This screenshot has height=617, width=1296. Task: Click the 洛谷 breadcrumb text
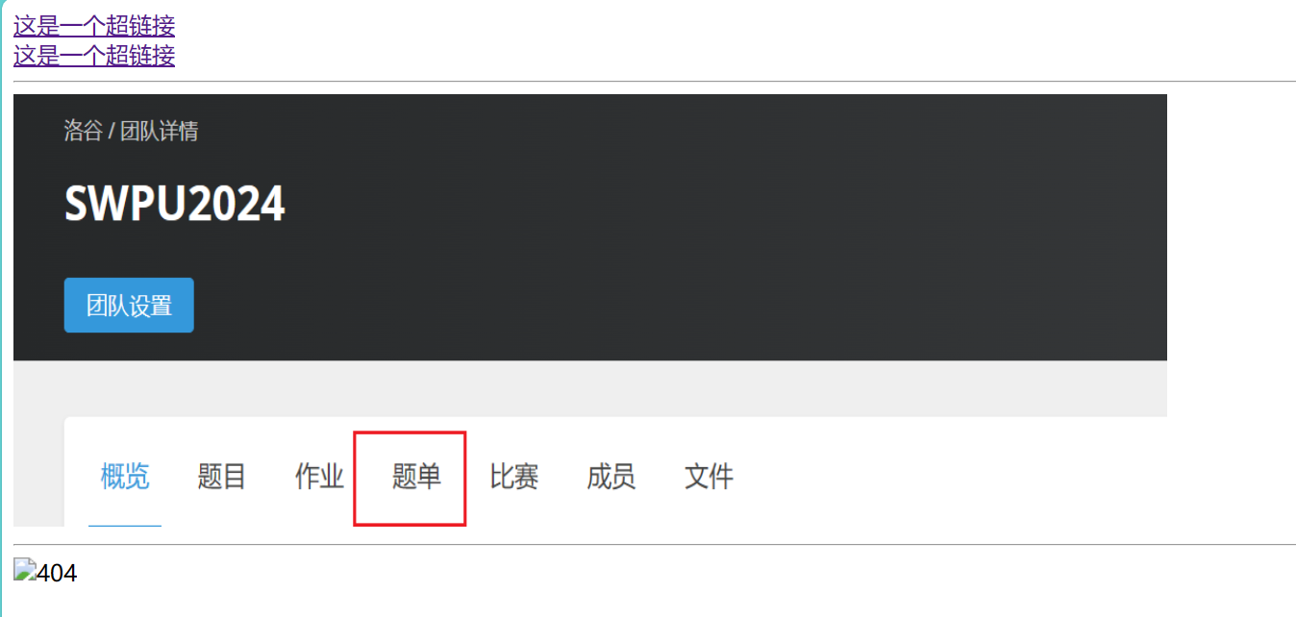(83, 131)
